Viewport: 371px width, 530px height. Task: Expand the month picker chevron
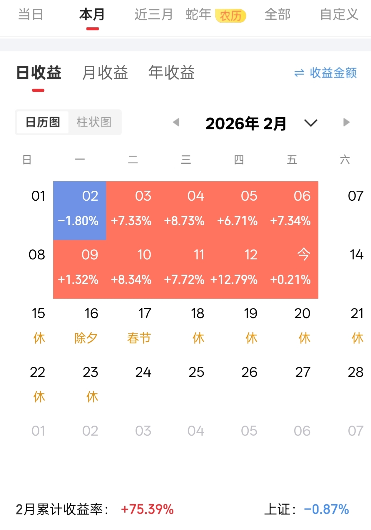[311, 123]
